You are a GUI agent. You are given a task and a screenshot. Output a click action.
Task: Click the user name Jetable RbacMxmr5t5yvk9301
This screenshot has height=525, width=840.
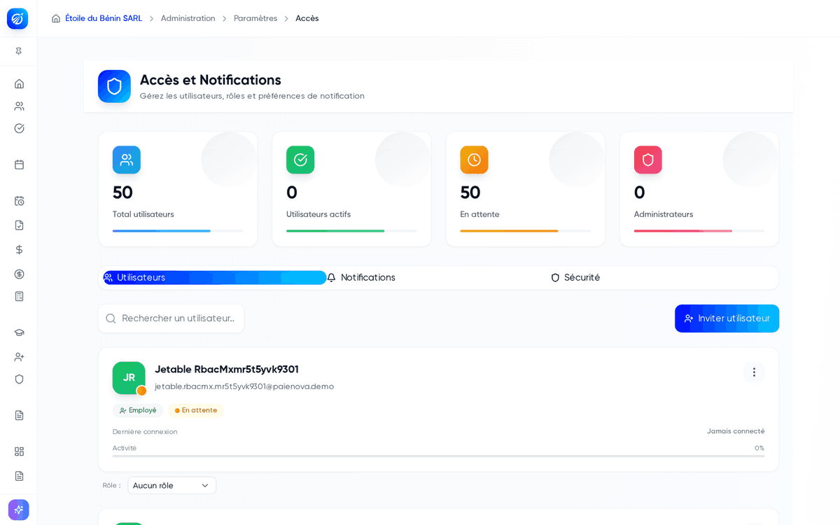[x=227, y=370]
